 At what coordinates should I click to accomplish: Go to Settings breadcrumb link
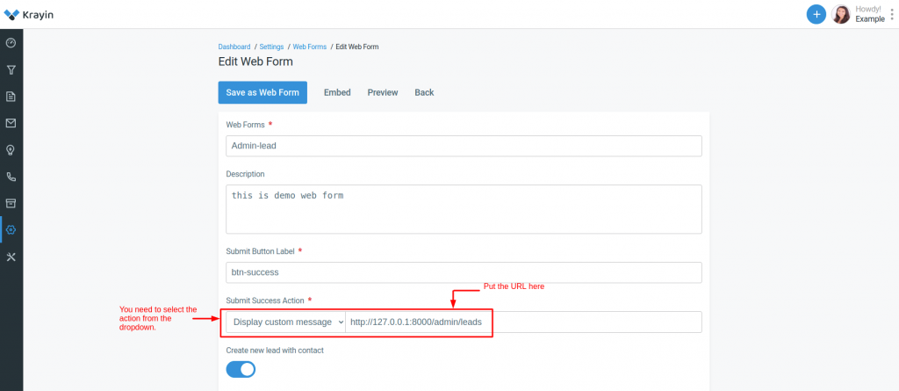click(272, 47)
